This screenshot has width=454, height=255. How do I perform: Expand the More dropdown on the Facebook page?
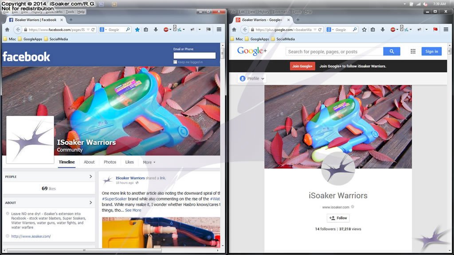(149, 162)
